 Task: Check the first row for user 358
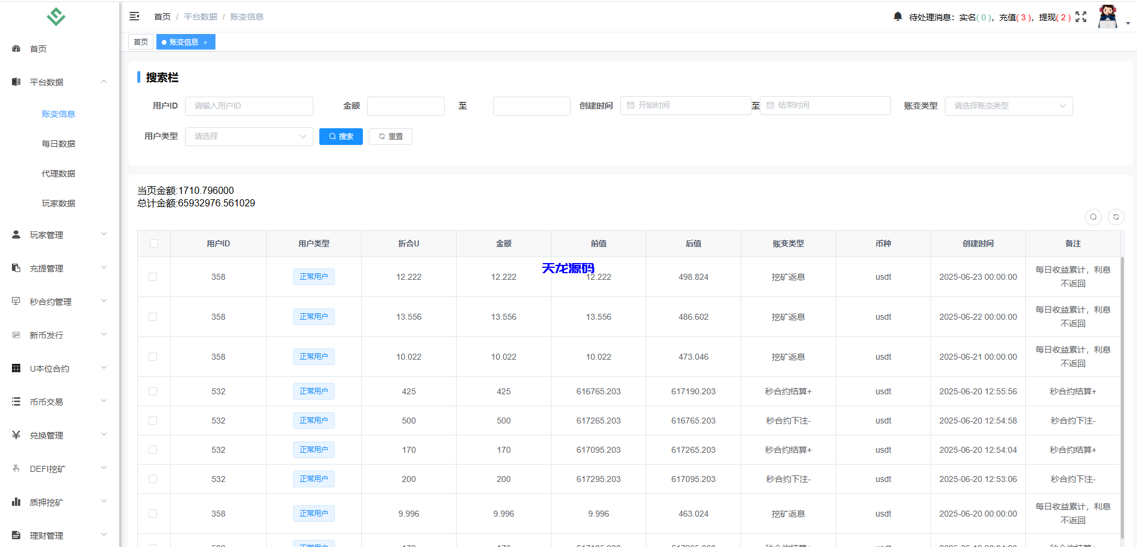153,277
